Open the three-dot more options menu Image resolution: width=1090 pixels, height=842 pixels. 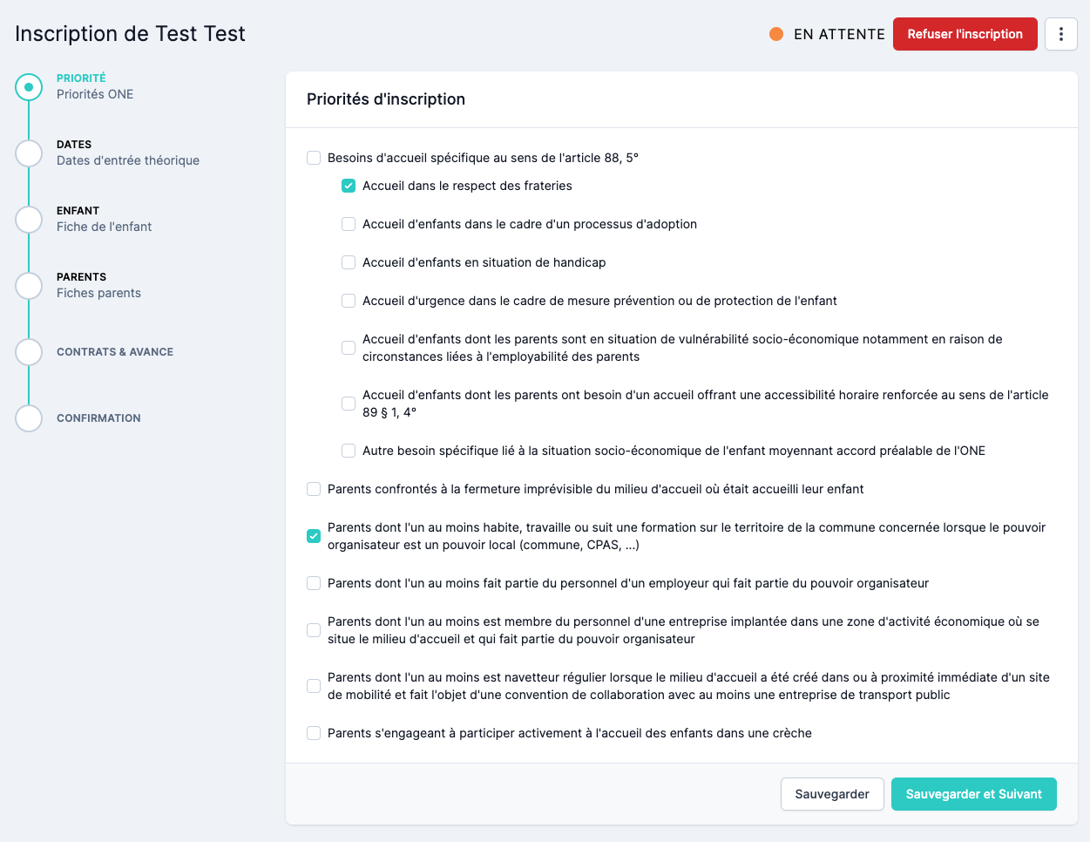point(1060,34)
